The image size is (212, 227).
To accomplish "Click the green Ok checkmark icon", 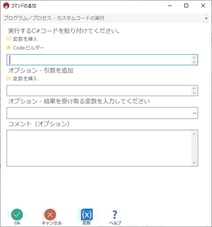I will (17, 215).
